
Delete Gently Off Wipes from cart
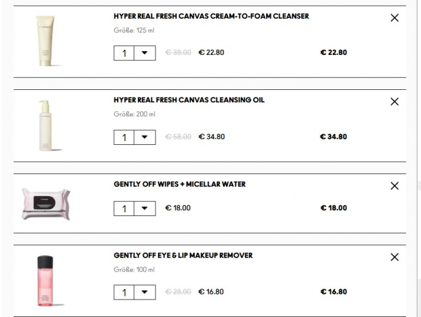395,186
